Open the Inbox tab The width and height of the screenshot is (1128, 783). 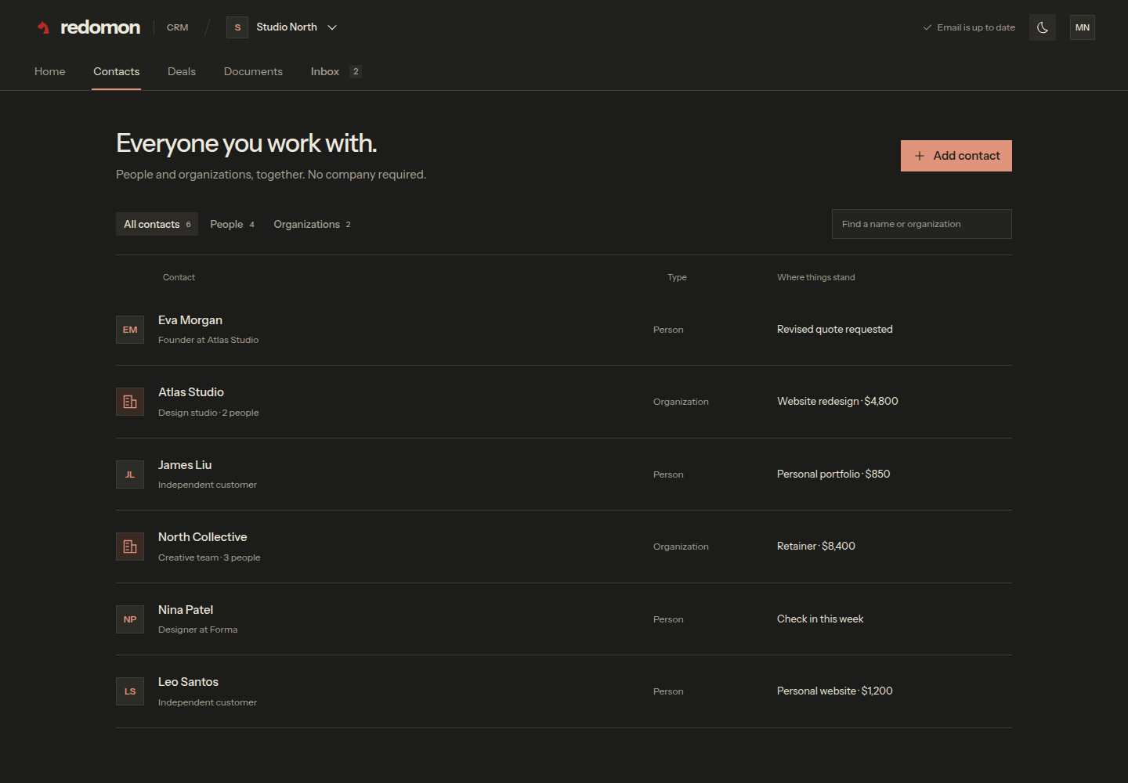click(335, 71)
